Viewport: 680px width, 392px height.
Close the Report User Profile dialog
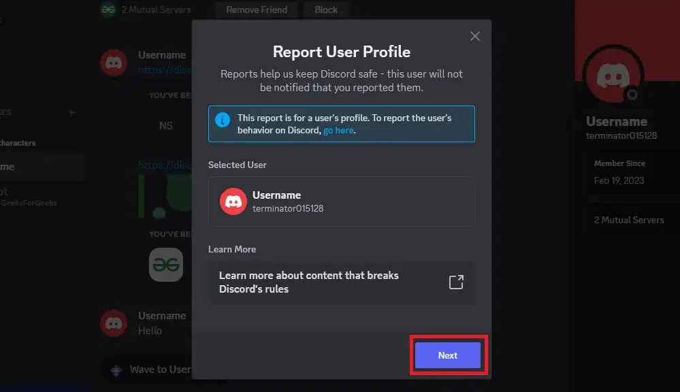pos(475,36)
